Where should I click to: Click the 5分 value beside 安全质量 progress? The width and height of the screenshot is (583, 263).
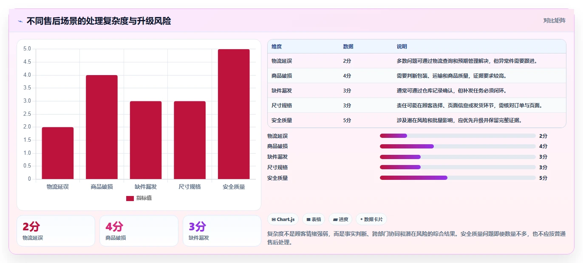(x=543, y=178)
